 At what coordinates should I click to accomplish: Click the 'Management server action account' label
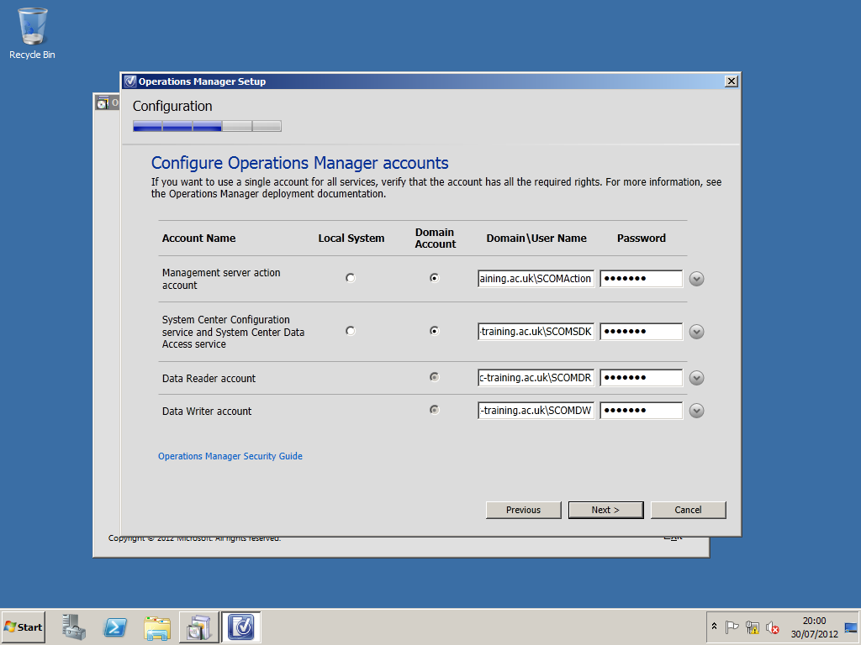click(221, 279)
